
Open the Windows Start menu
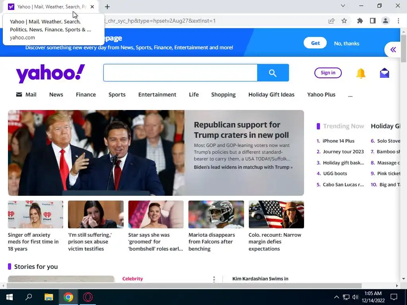(x=10, y=297)
